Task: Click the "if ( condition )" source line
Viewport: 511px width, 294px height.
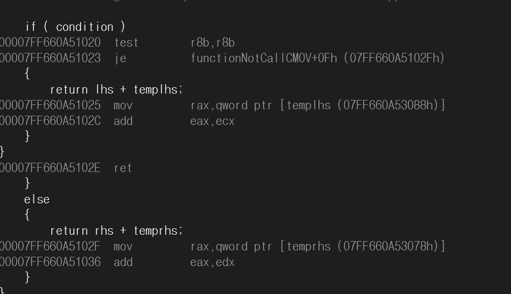Action: coord(75,27)
